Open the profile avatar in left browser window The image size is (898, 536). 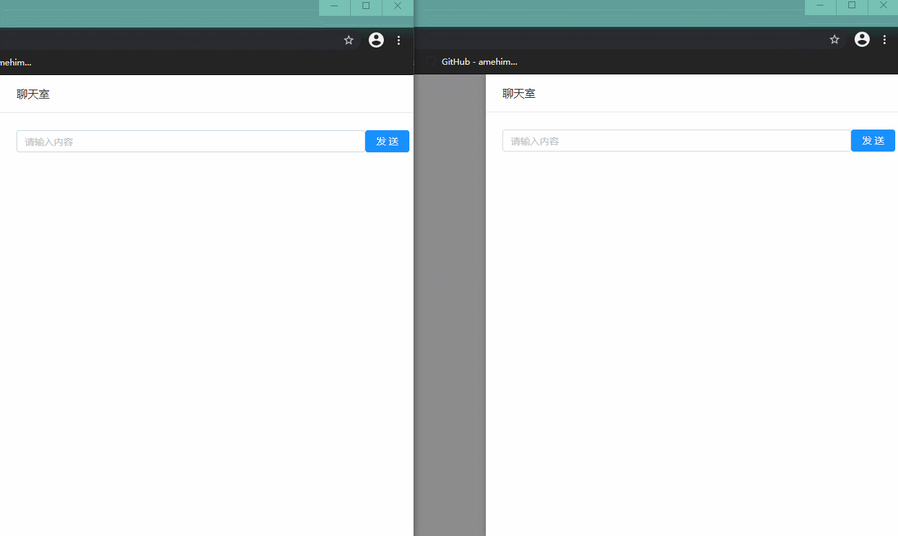tap(376, 40)
